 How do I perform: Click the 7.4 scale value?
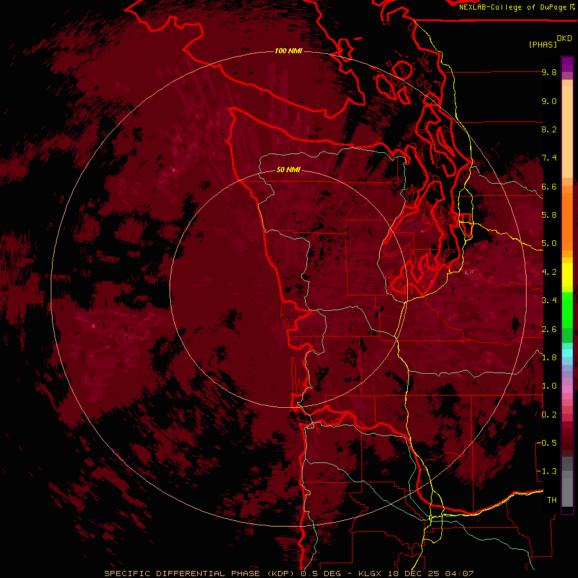click(x=549, y=158)
